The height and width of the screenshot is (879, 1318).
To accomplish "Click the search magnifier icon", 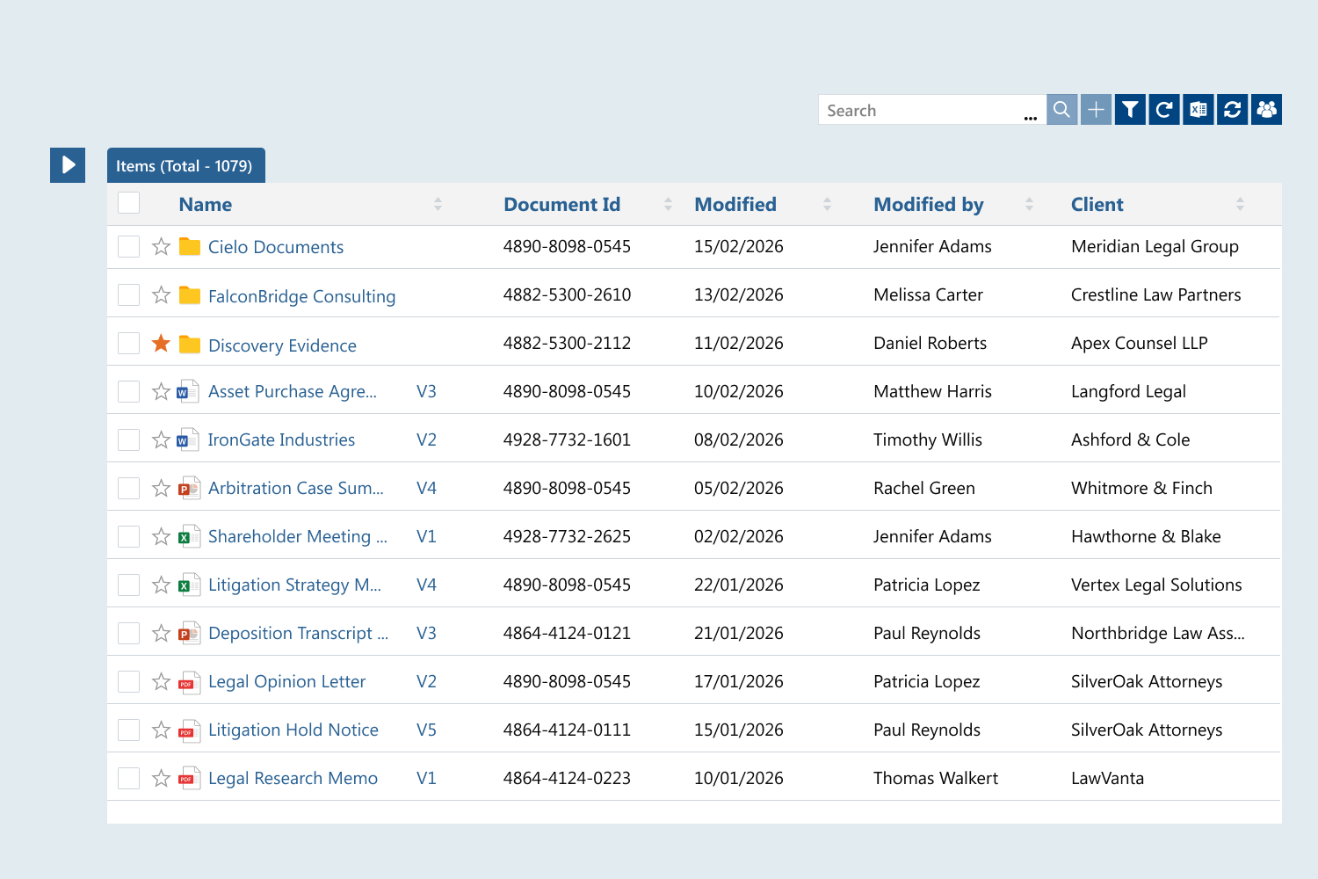I will [1061, 110].
